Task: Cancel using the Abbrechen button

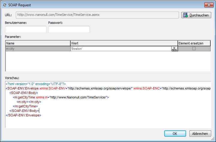Action: pos(200,133)
